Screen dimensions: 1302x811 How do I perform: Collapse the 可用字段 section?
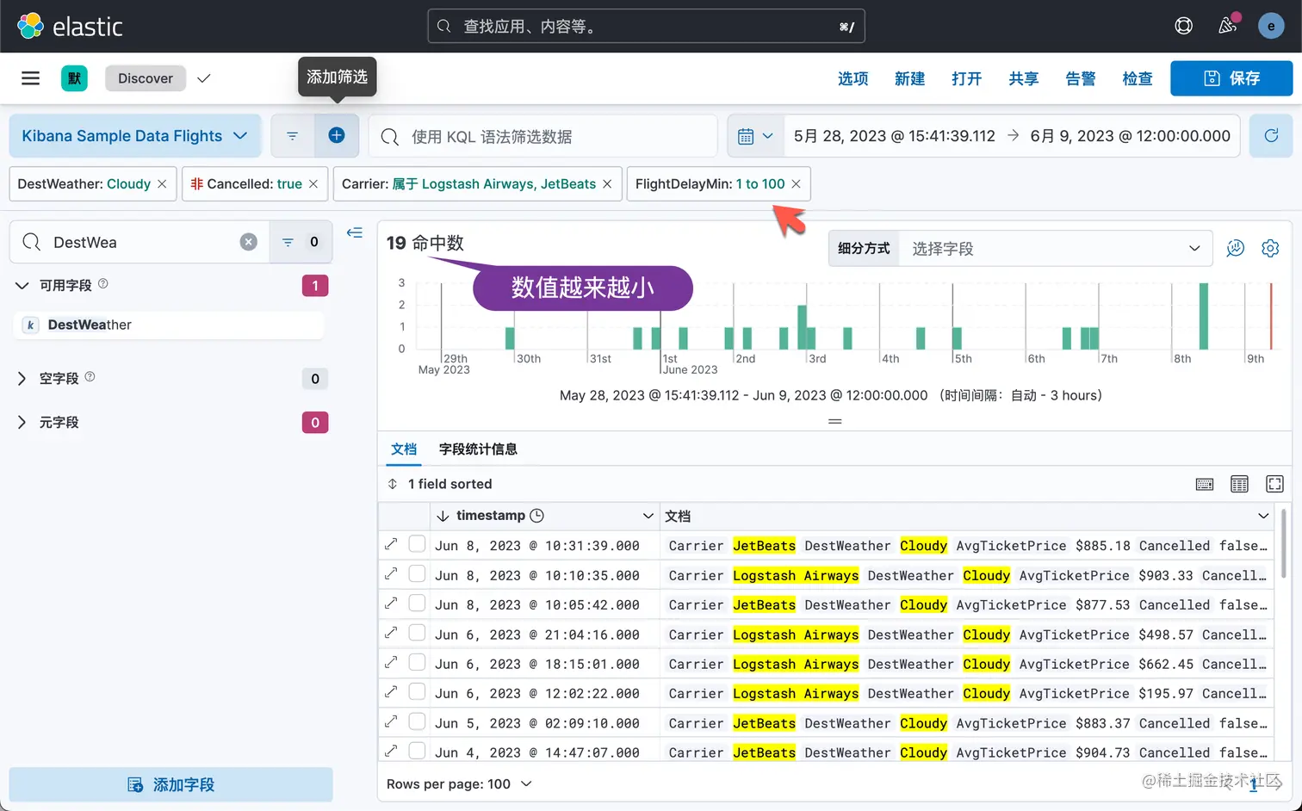(x=22, y=285)
